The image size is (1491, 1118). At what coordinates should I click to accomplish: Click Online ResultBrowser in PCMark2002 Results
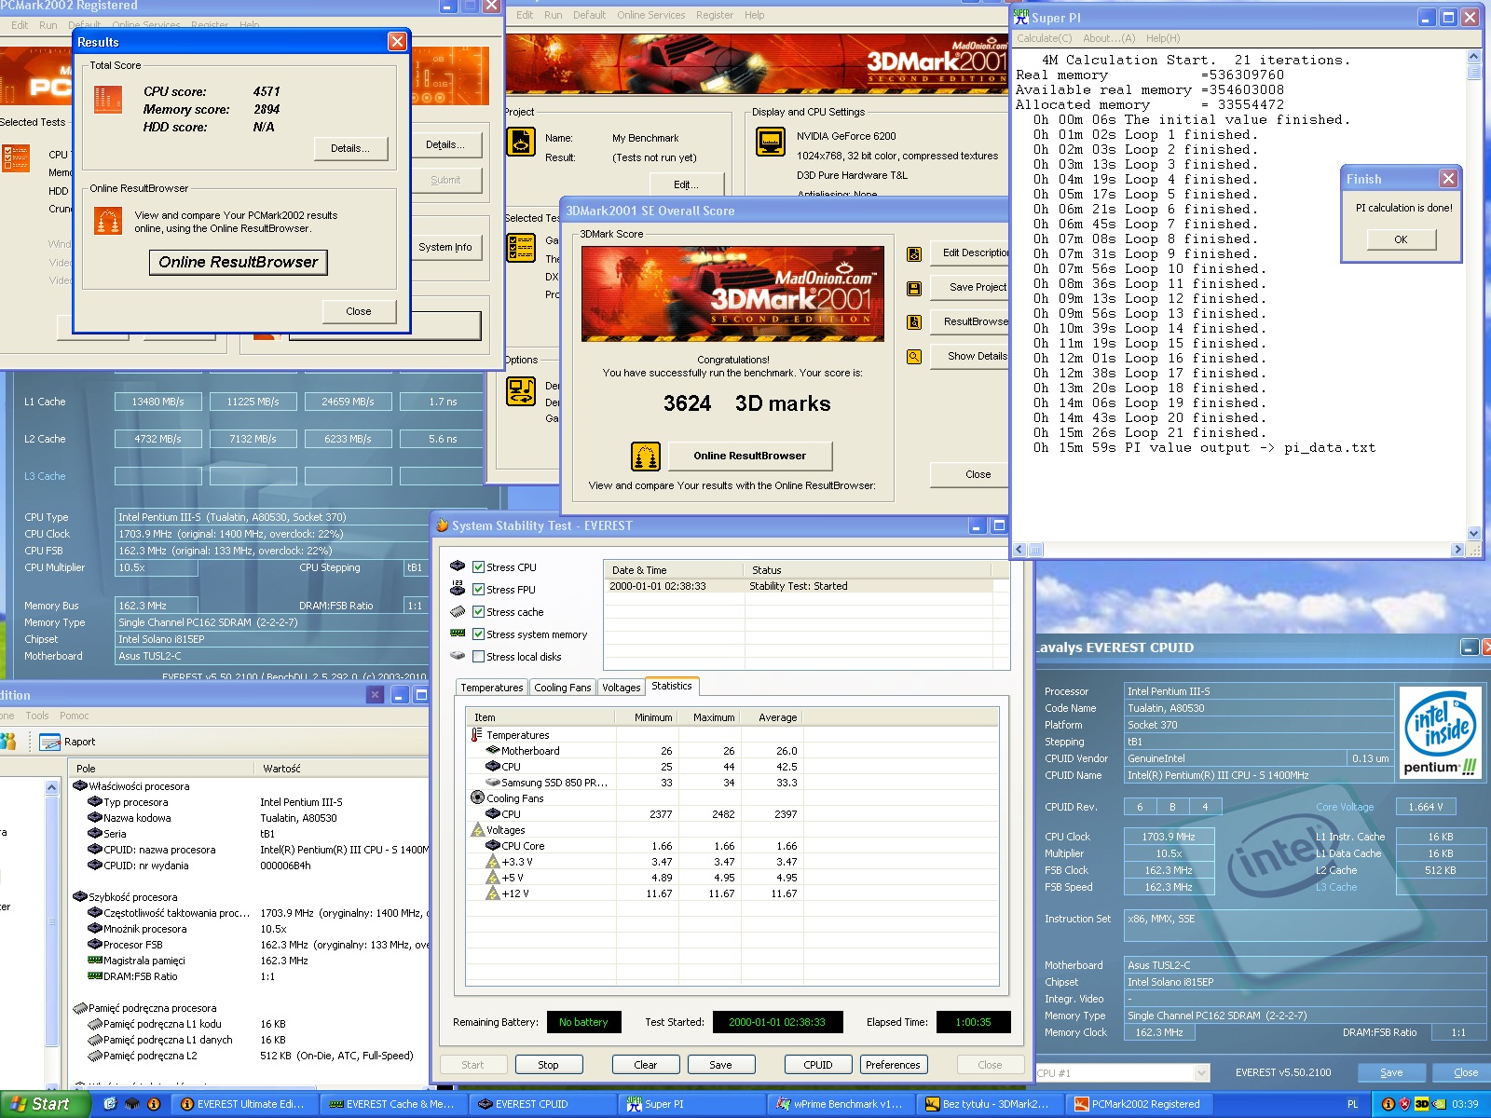click(x=239, y=262)
